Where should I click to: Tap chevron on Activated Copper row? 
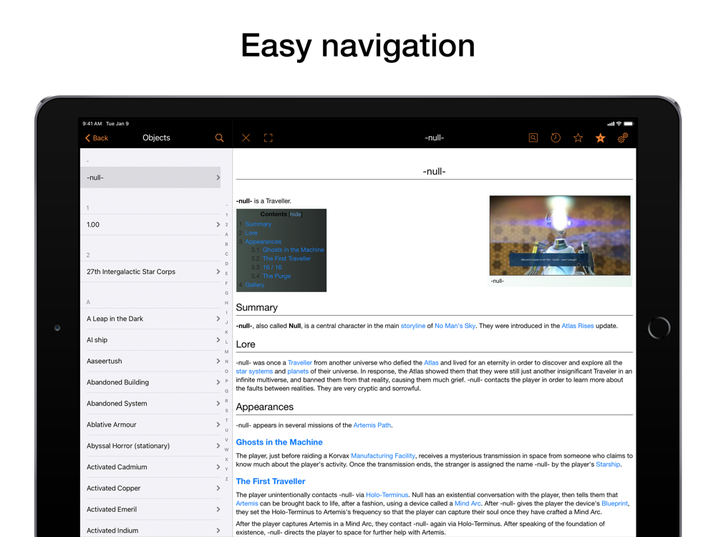pyautogui.click(x=218, y=488)
